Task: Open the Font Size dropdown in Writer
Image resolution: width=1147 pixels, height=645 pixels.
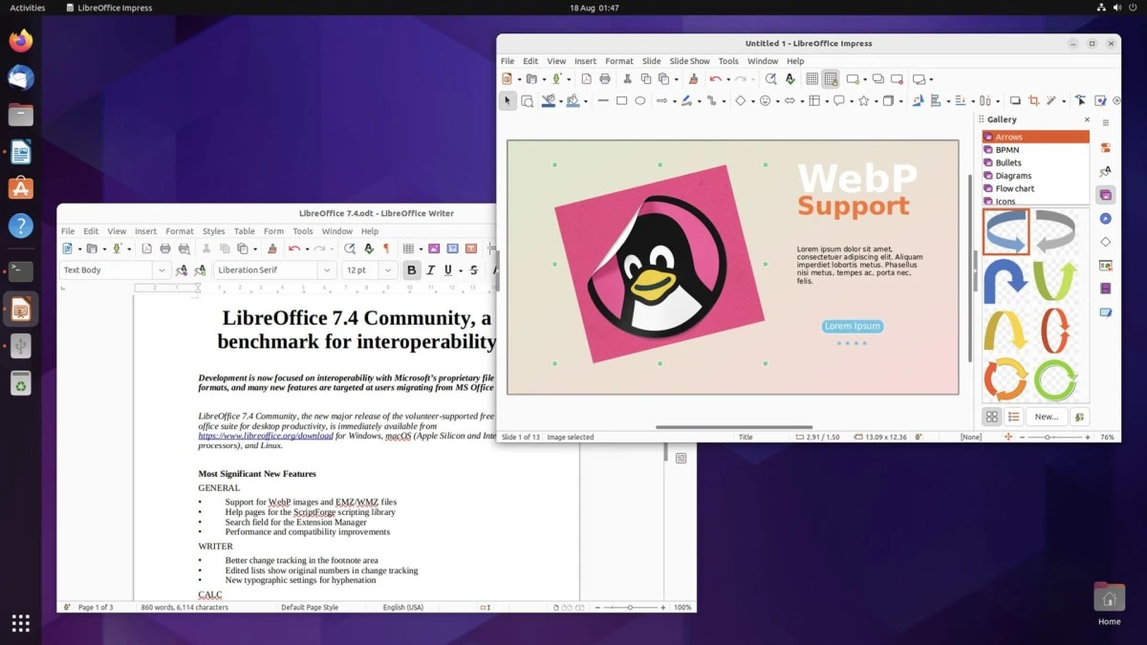Action: (387, 269)
